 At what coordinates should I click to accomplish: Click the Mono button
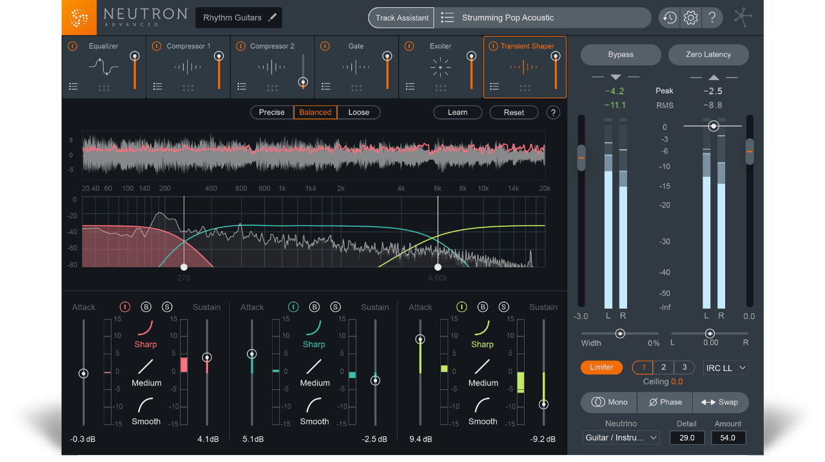click(609, 402)
